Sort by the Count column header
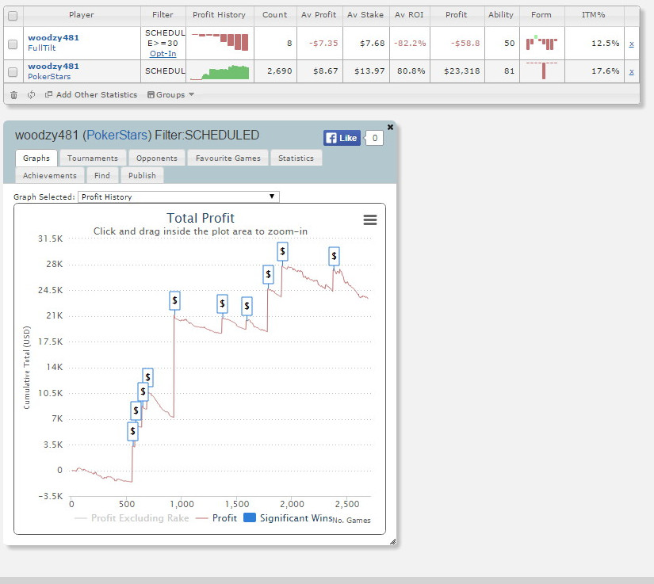This screenshot has height=584, width=654. 275,14
